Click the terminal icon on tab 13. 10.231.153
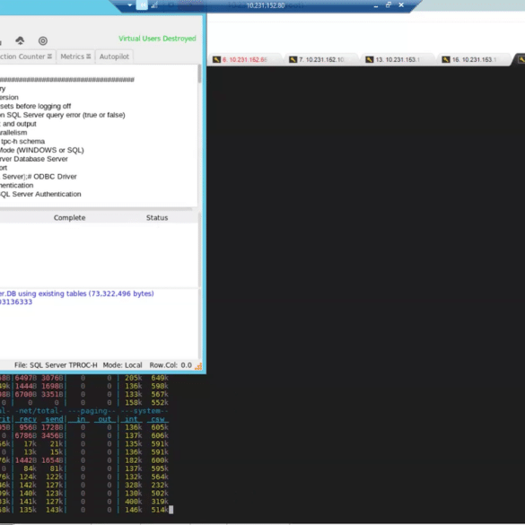 coord(370,59)
